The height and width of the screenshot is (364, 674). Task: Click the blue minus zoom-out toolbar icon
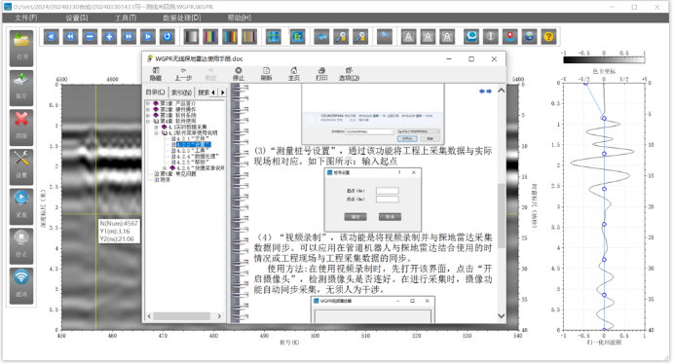[x=90, y=37]
